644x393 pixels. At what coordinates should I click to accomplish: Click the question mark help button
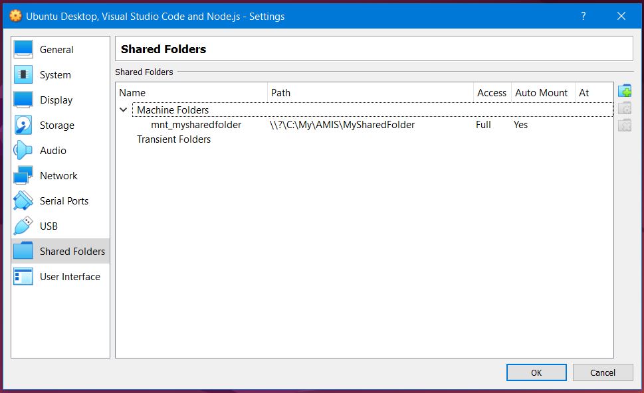[x=583, y=16]
